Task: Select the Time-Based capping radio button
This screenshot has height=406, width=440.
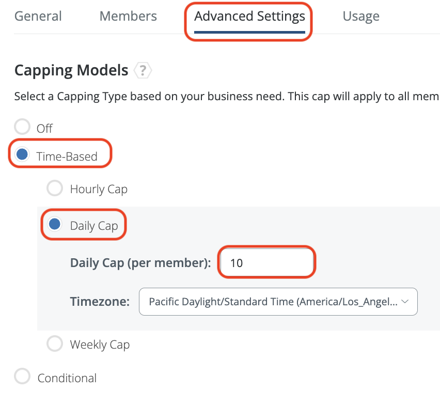Action: (x=22, y=154)
